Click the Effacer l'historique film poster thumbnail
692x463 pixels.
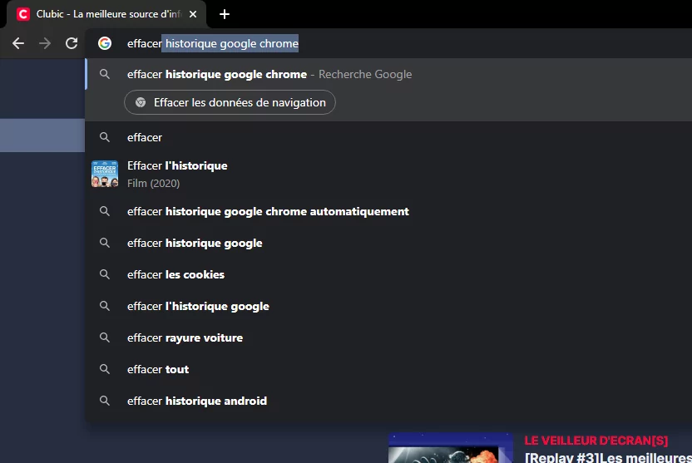coord(105,174)
